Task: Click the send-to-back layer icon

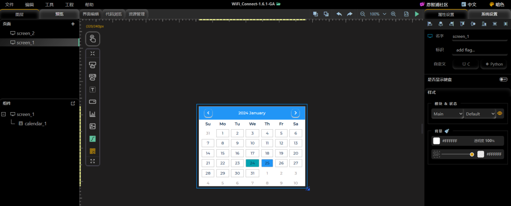Action: [326, 14]
